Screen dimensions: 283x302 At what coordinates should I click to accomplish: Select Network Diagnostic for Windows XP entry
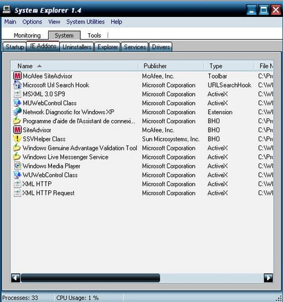68,112
